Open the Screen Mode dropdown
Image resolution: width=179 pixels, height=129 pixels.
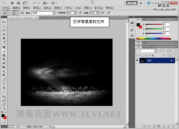(54, 3)
